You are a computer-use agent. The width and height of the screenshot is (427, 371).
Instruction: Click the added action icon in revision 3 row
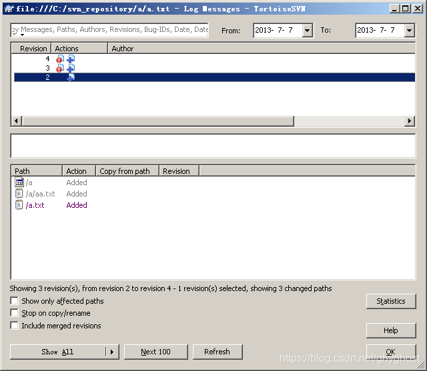(x=71, y=68)
